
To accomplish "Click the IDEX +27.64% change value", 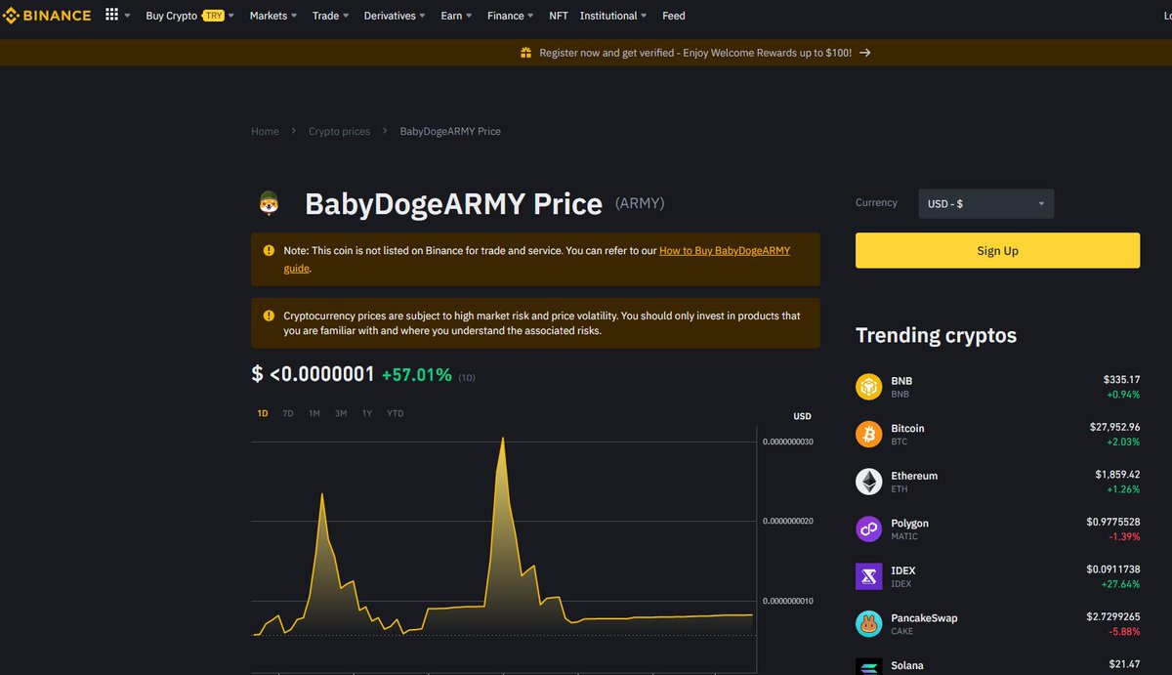I will (x=1121, y=583).
